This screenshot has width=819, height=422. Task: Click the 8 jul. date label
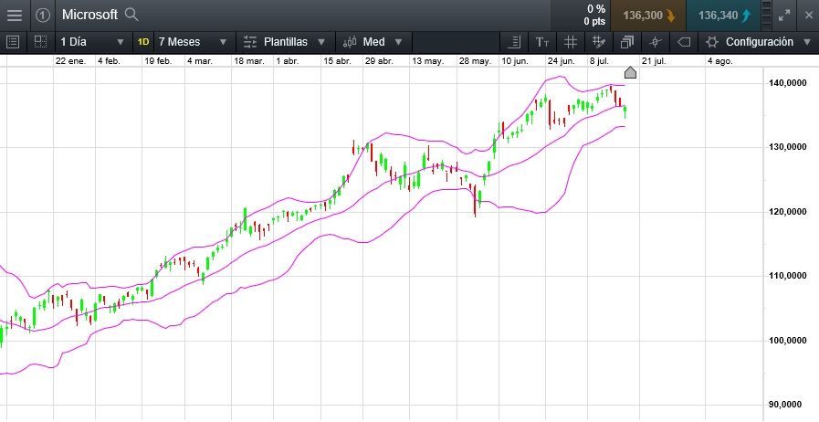(x=599, y=61)
